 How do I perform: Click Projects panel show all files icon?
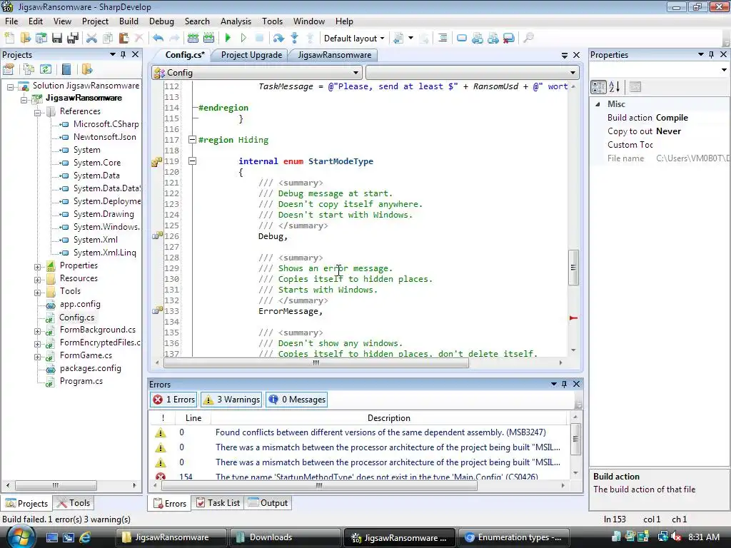(29, 70)
